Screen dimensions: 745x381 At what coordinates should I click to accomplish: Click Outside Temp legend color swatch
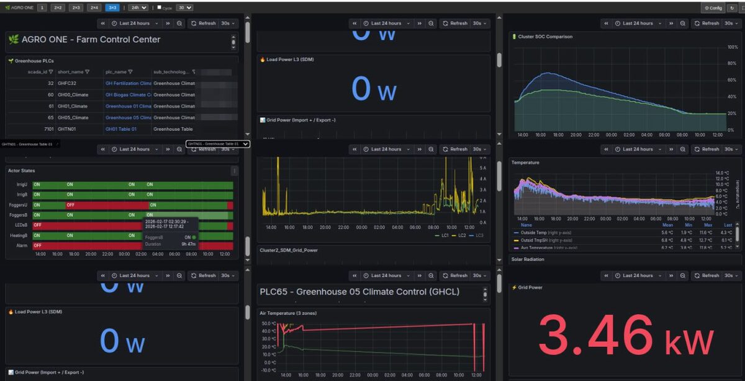(x=517, y=233)
